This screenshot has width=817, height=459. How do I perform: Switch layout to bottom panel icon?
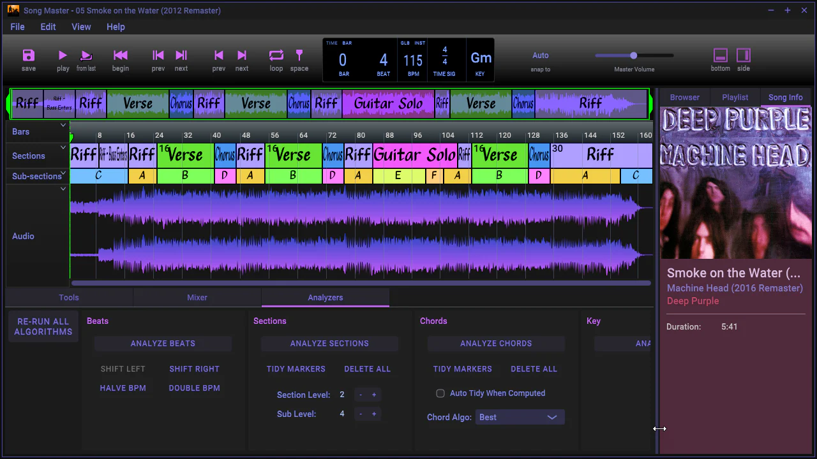(721, 55)
